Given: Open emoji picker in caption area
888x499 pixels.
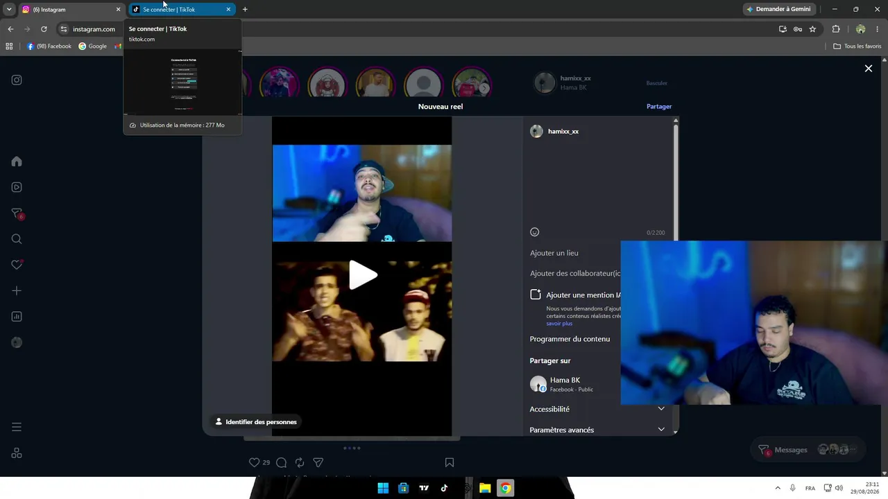Looking at the screenshot, I should [x=534, y=232].
